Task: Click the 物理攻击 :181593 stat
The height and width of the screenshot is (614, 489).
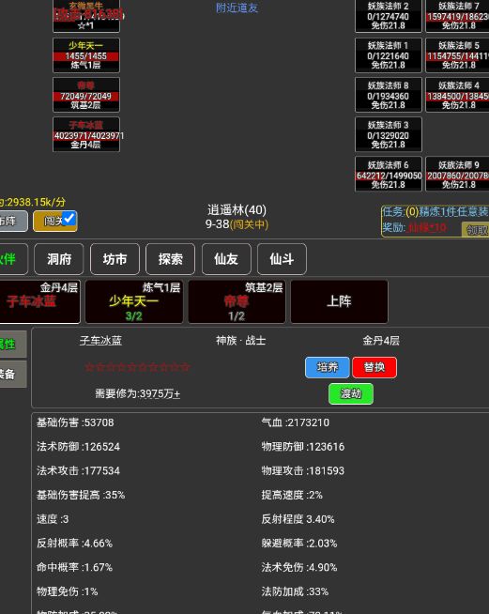Action: tap(303, 470)
